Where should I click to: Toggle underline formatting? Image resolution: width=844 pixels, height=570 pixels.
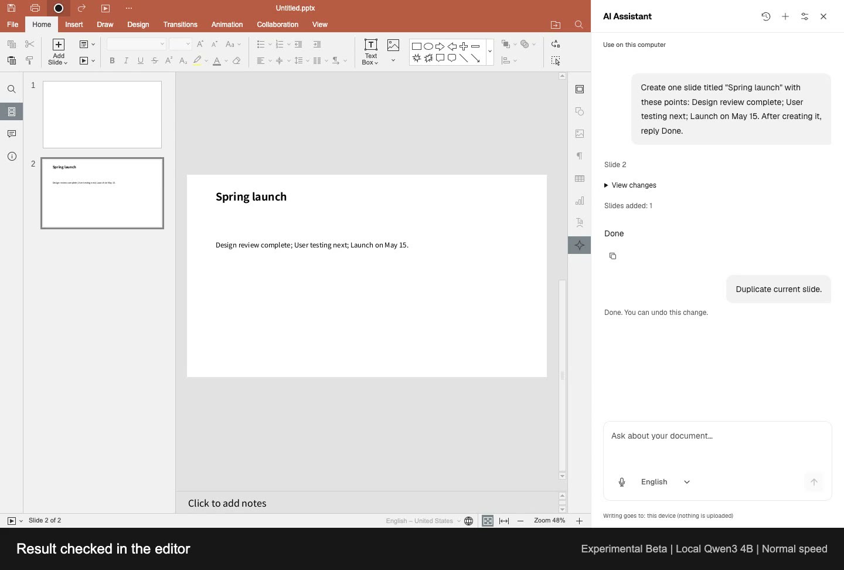(x=141, y=60)
